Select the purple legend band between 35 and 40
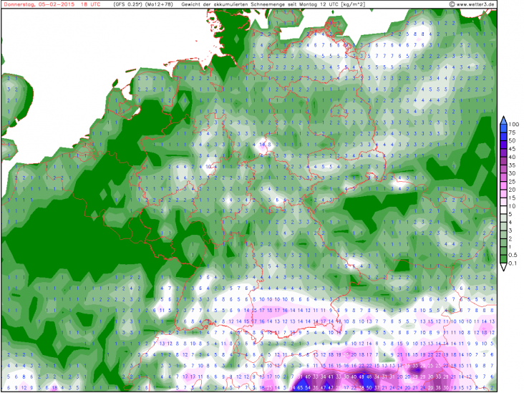 click(x=503, y=162)
